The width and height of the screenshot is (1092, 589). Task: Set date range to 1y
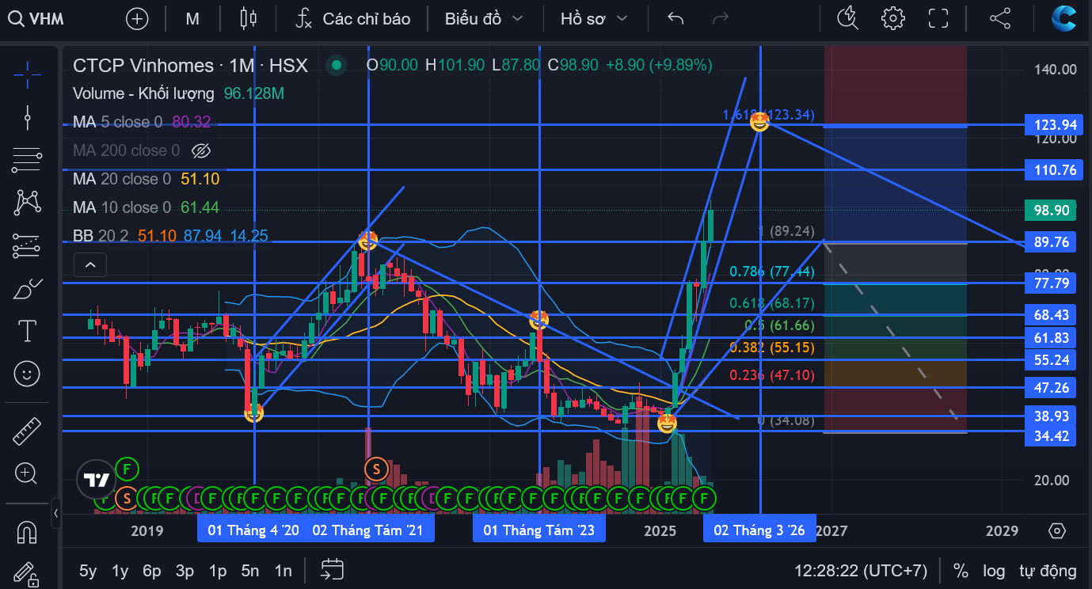tap(120, 571)
